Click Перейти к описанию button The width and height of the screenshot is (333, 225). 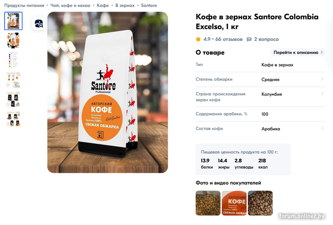click(x=298, y=52)
